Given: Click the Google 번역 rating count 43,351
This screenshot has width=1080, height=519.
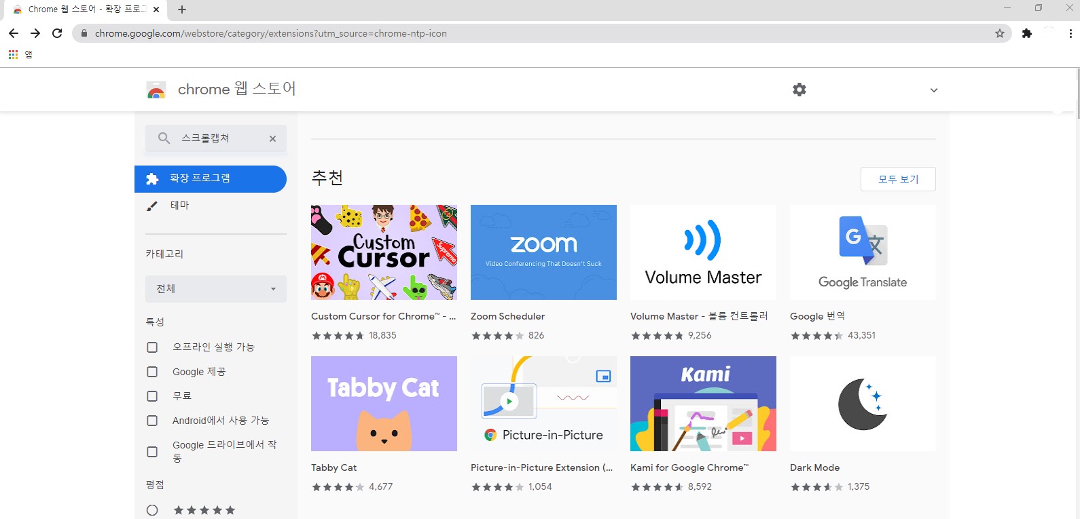Looking at the screenshot, I should pos(861,335).
